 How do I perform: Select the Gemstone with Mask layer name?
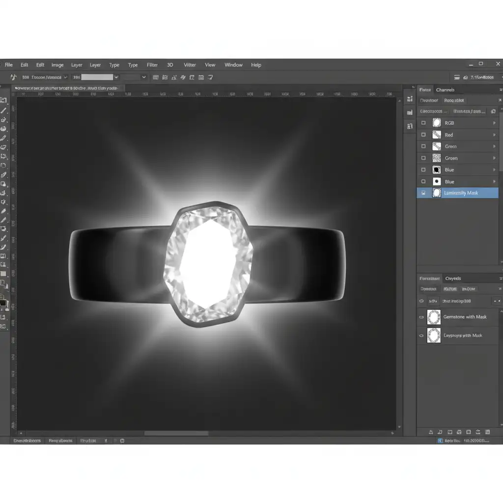(465, 317)
